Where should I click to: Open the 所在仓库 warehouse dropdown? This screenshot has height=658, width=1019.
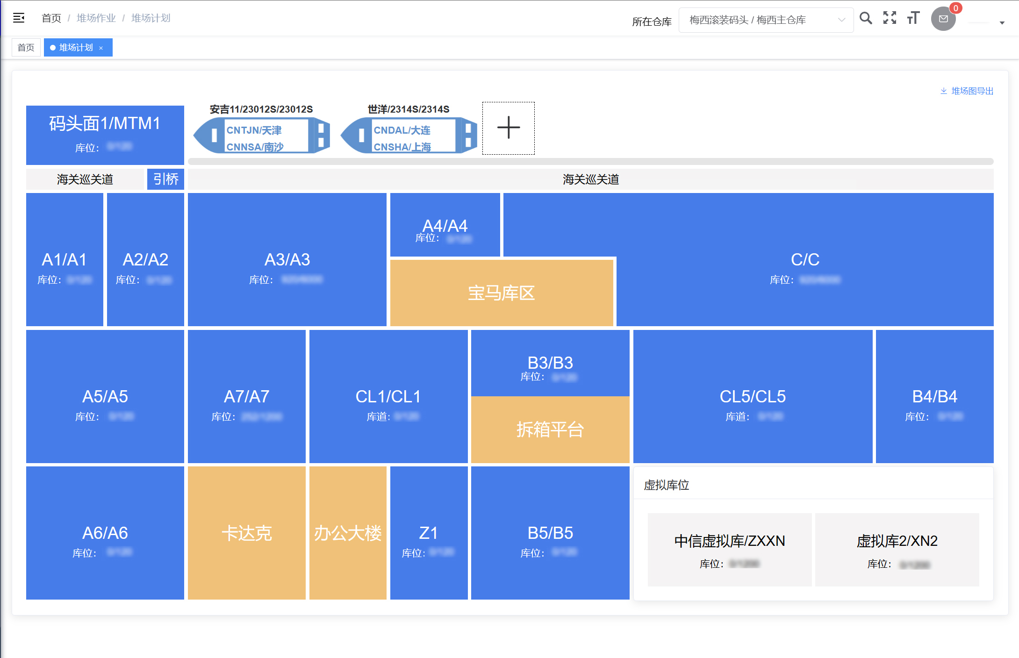766,20
